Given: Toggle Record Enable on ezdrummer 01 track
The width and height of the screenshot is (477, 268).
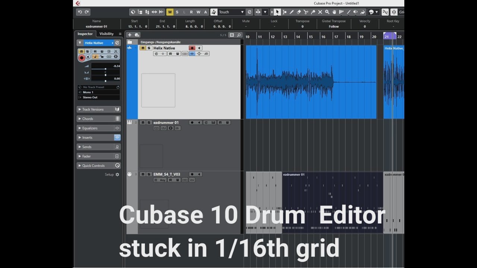Looking at the screenshot, I should point(192,122).
